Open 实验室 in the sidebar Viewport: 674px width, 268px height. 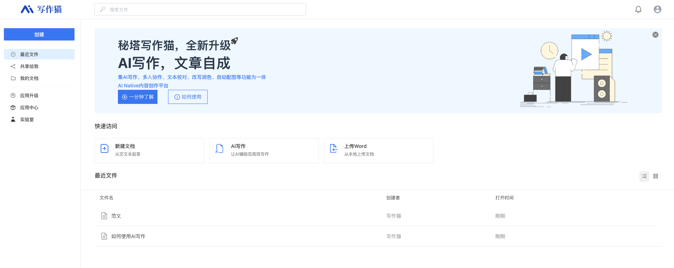click(39, 119)
